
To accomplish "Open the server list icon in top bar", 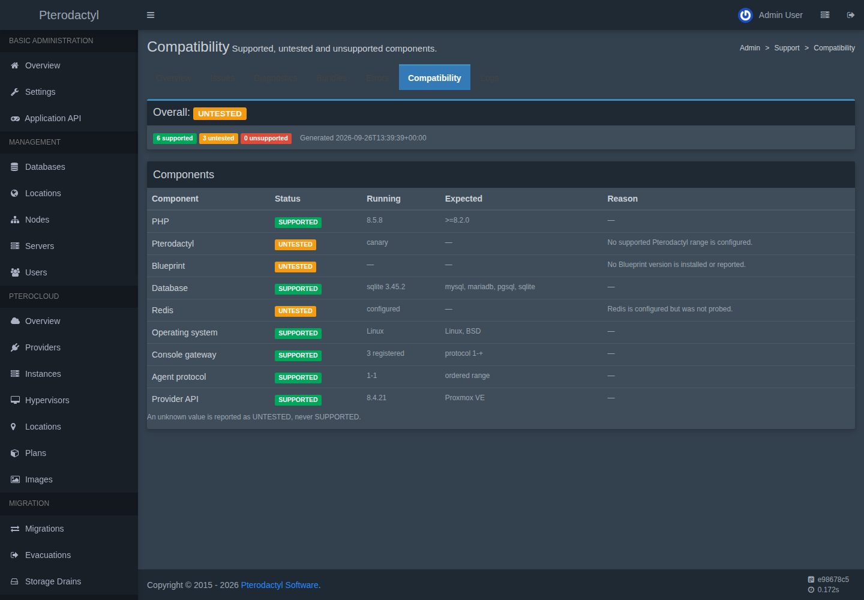I will click(825, 15).
